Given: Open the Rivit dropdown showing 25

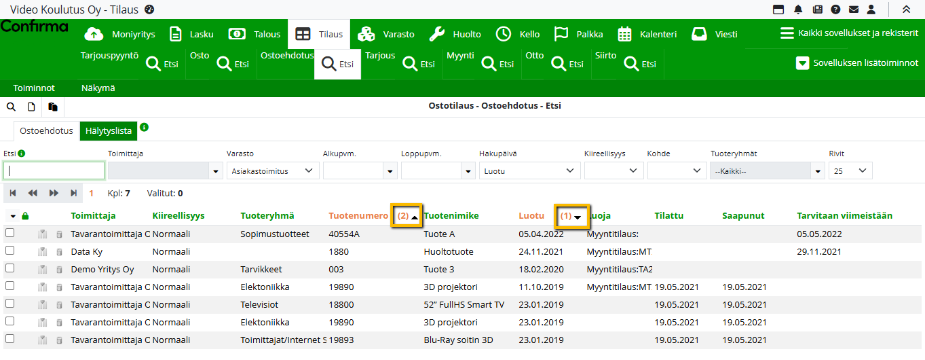Looking at the screenshot, I should coord(850,171).
